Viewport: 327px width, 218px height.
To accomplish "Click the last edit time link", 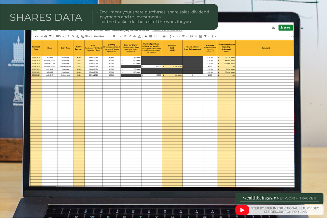I will 167,31.
